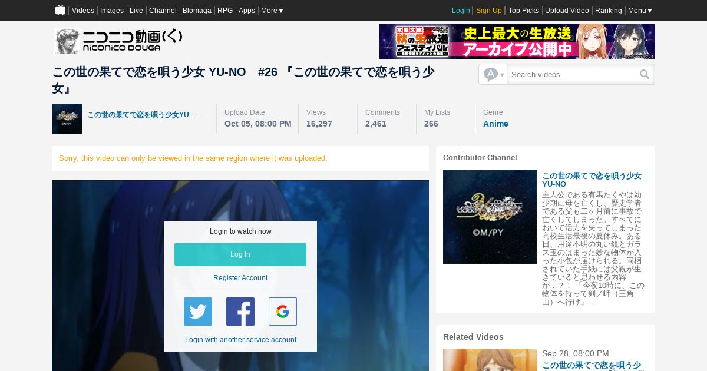Image resolution: width=707 pixels, height=371 pixels.
Task: Click the Login link in header
Action: (461, 11)
